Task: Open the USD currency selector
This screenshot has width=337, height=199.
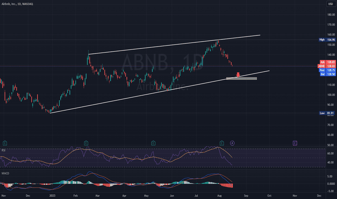Action: pyautogui.click(x=330, y=4)
